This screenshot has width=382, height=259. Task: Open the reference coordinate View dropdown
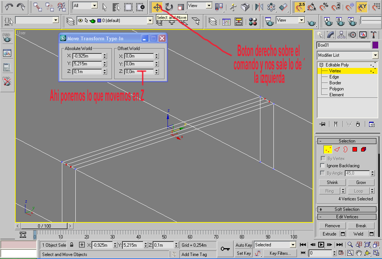pyautogui.click(x=209, y=6)
